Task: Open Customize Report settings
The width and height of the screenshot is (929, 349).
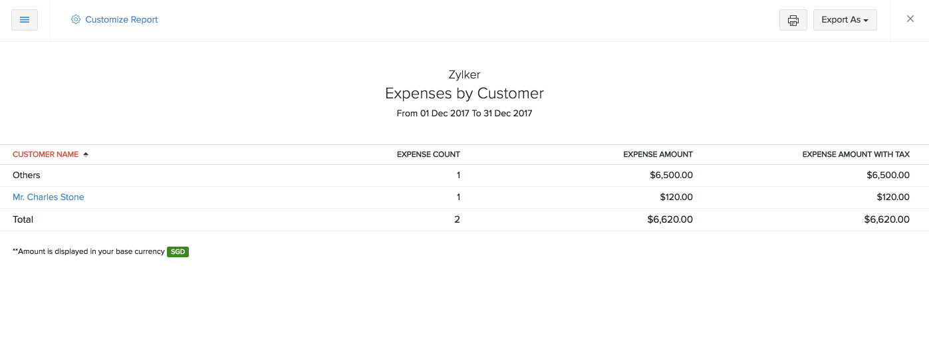Action: (x=121, y=20)
